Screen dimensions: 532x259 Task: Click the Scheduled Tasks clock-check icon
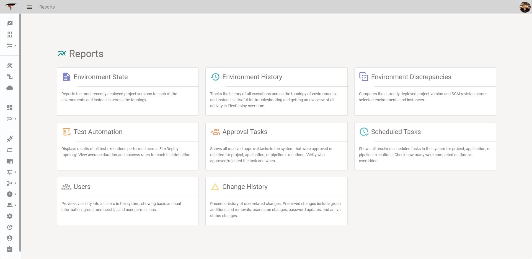364,132
